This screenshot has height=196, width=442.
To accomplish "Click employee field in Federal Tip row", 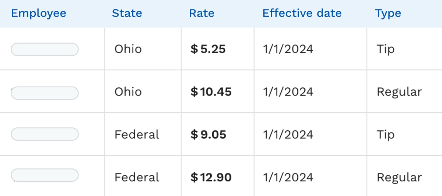I will coord(45,134).
